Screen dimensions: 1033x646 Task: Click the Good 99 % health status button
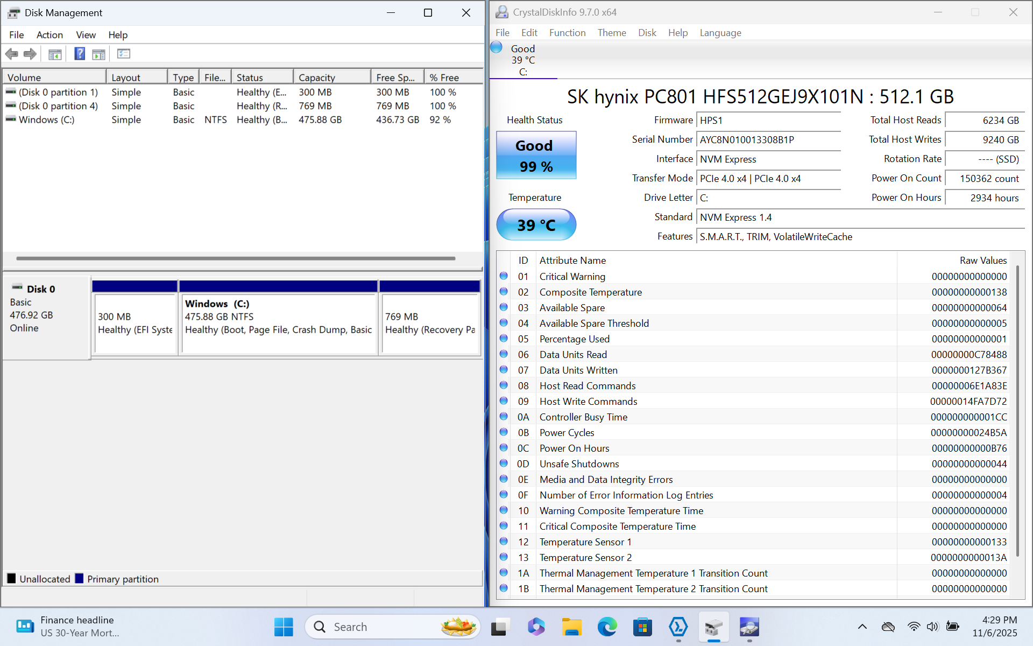coord(536,156)
